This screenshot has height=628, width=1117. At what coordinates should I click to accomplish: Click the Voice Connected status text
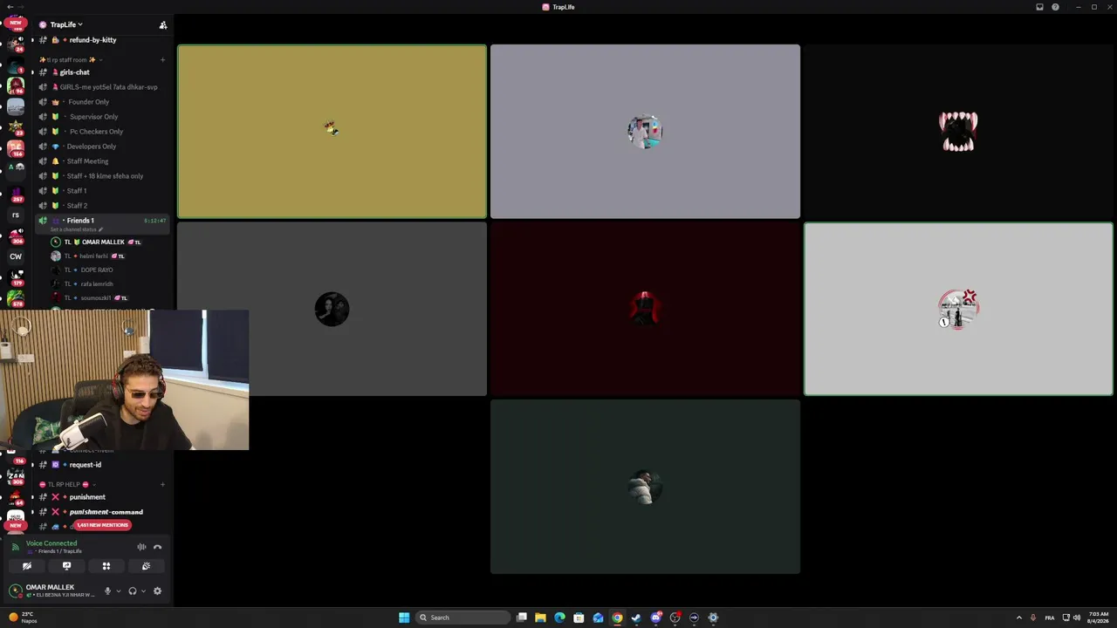[x=51, y=543]
